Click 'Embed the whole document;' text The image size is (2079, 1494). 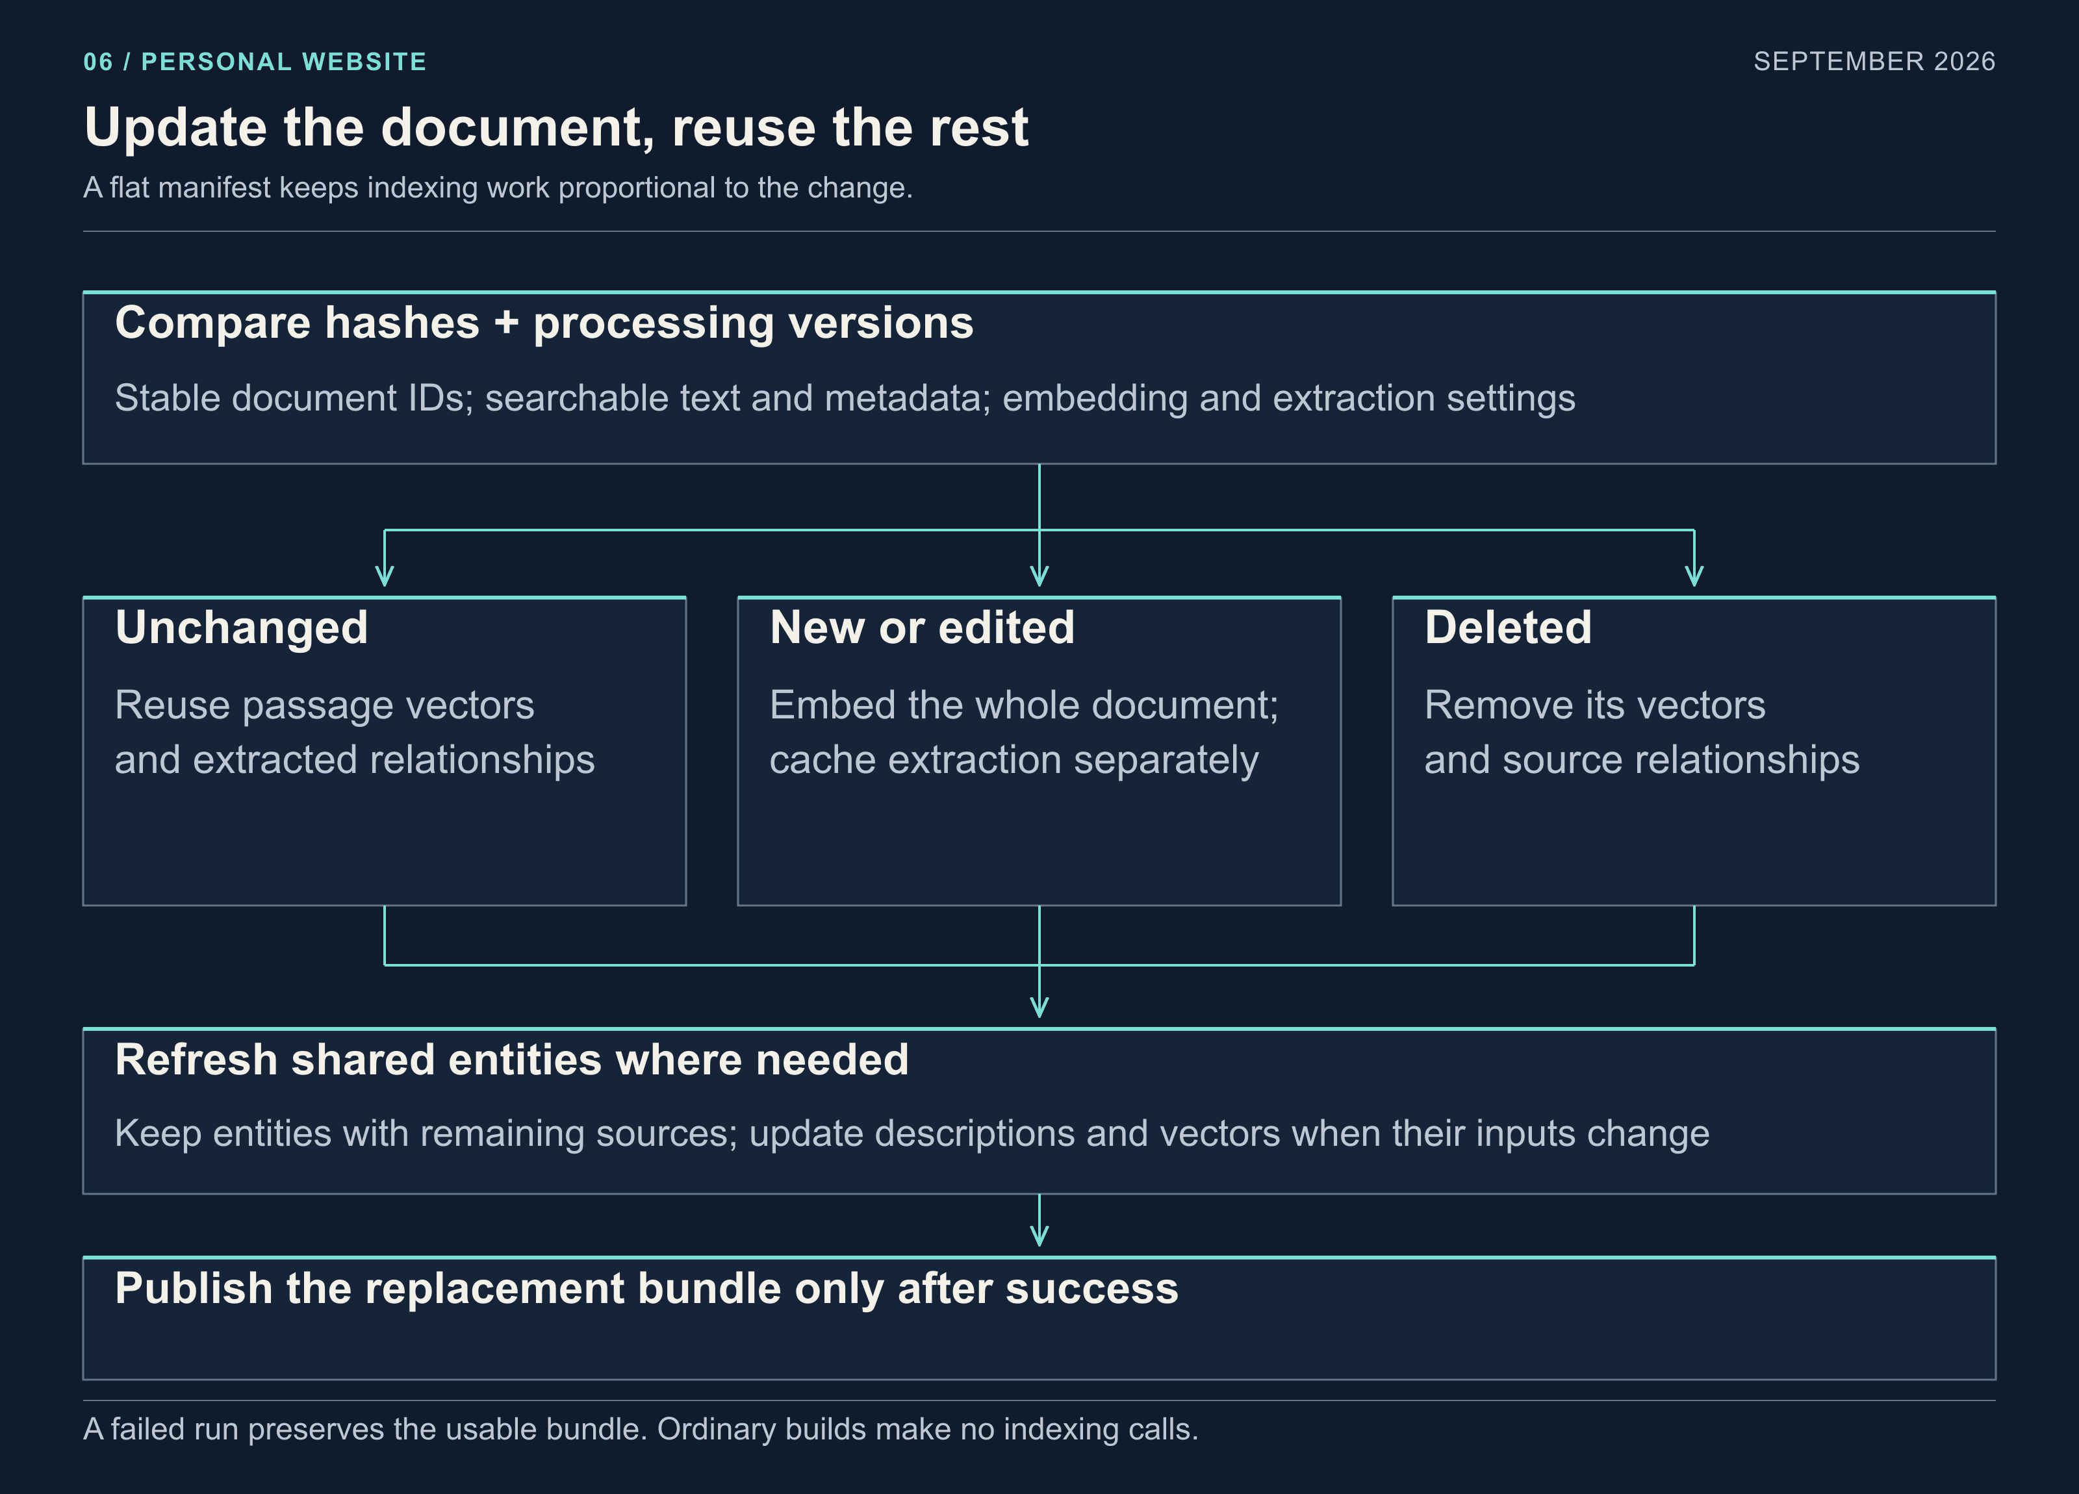1024,706
